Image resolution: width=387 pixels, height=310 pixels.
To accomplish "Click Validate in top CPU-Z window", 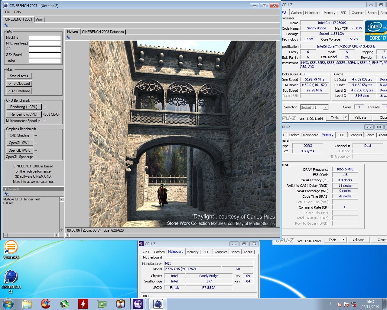I will pos(360,117).
